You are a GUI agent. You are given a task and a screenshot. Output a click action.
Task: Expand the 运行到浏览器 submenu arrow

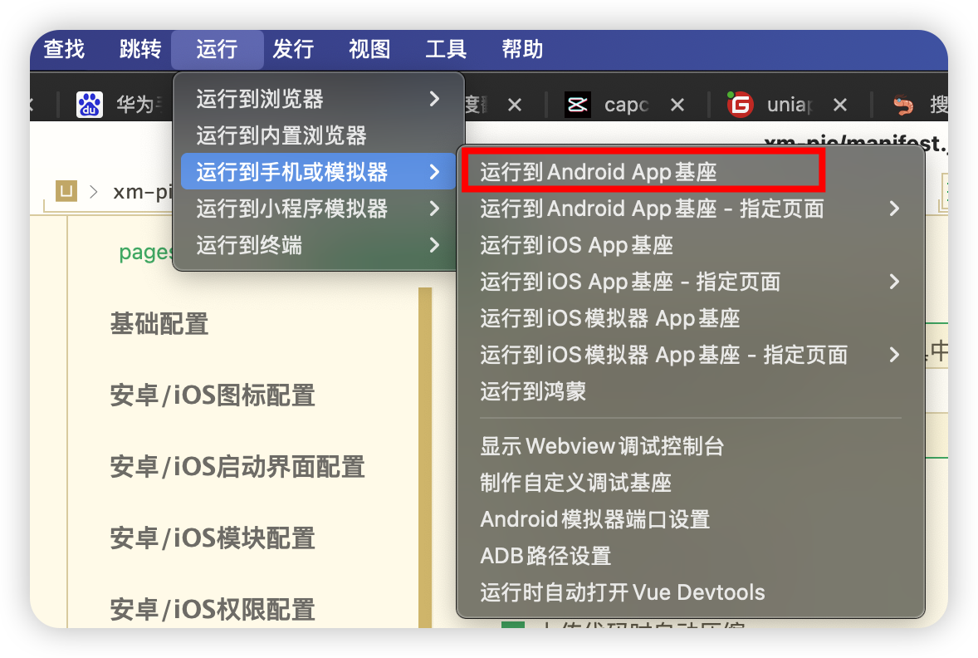pos(435,99)
